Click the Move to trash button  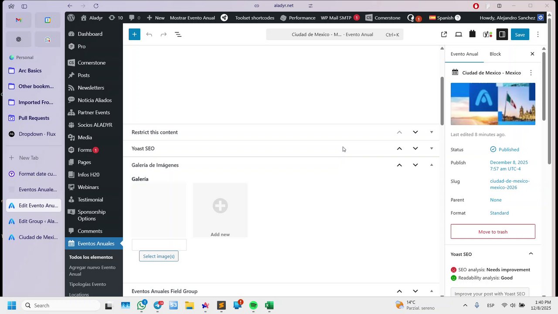(x=493, y=232)
